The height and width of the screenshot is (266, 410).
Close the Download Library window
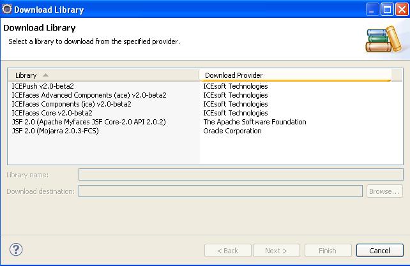[x=402, y=10]
